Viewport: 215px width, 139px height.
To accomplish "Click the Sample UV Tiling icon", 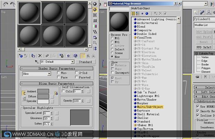I will point(95,21).
